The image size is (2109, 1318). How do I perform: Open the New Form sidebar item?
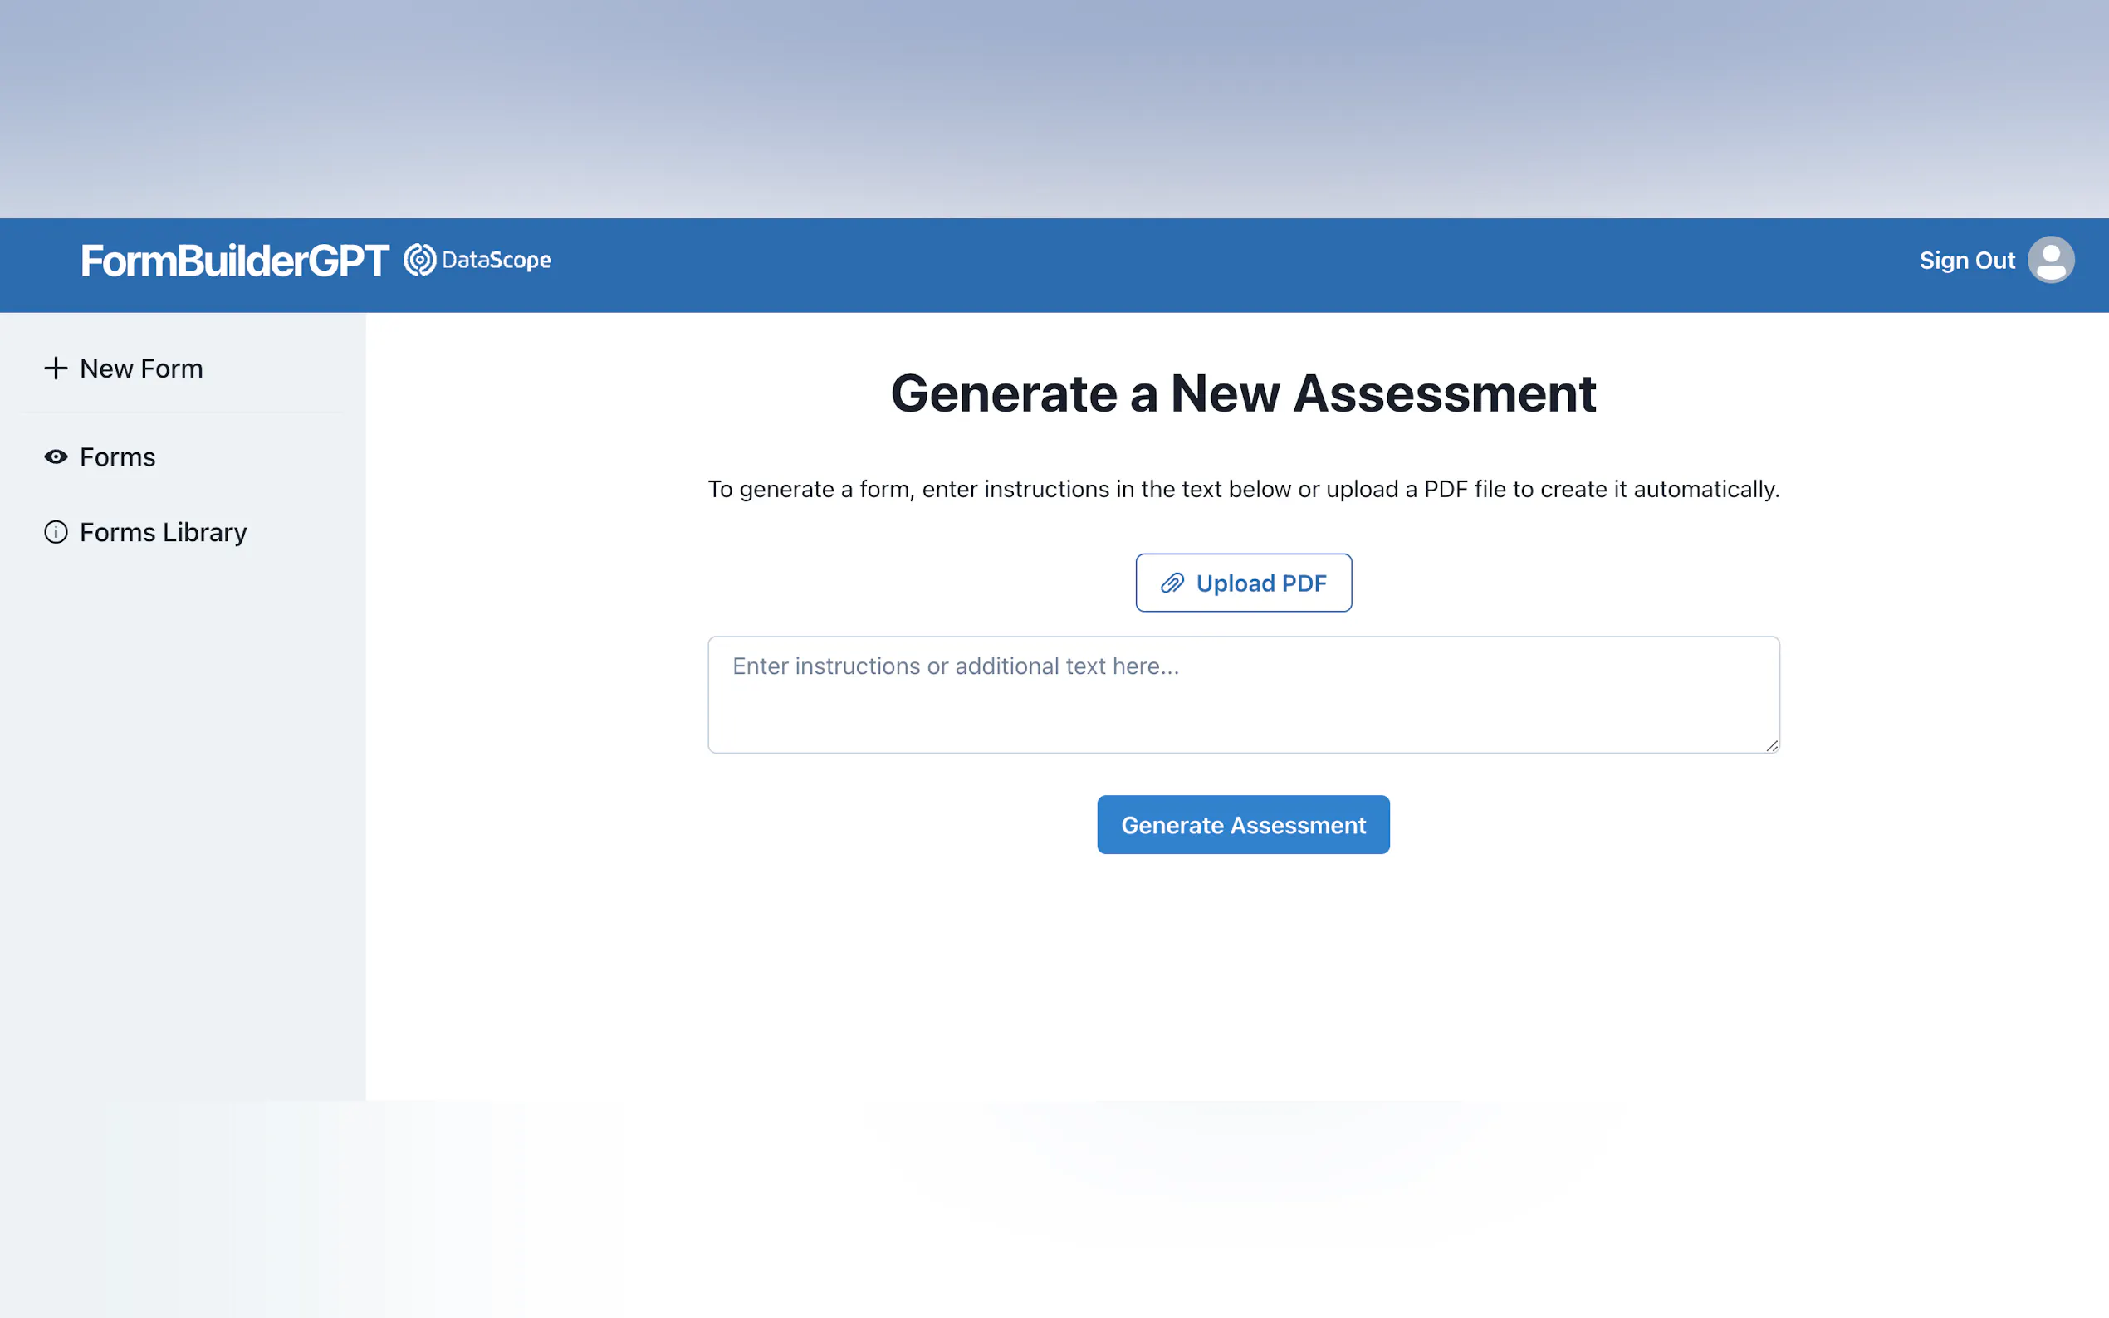141,369
